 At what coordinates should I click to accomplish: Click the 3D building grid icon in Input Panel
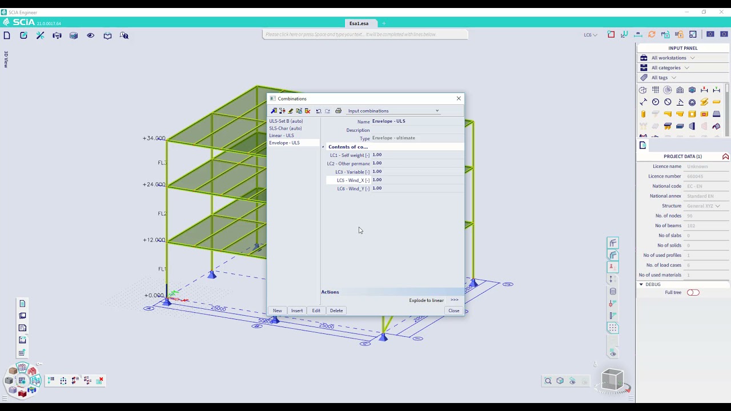[x=680, y=90]
